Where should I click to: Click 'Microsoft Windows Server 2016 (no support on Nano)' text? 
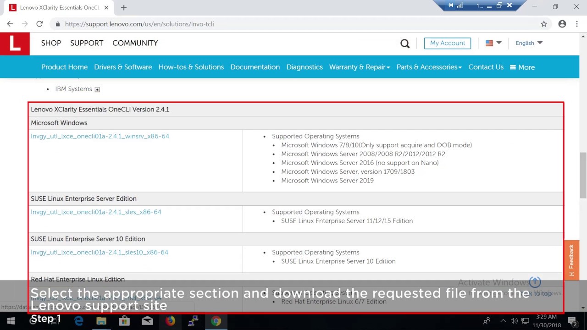(360, 163)
